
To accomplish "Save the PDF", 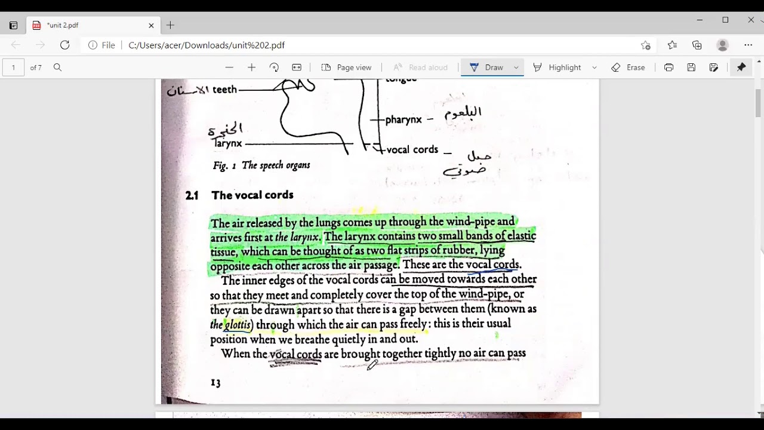I will coord(691,67).
